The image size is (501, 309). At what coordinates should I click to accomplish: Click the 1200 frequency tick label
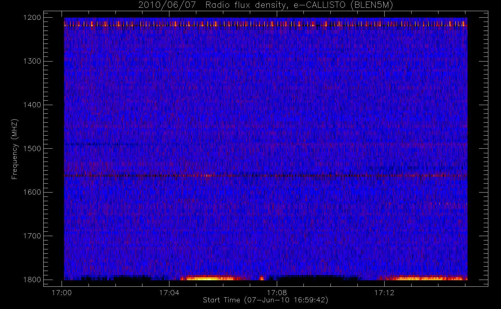32,18
